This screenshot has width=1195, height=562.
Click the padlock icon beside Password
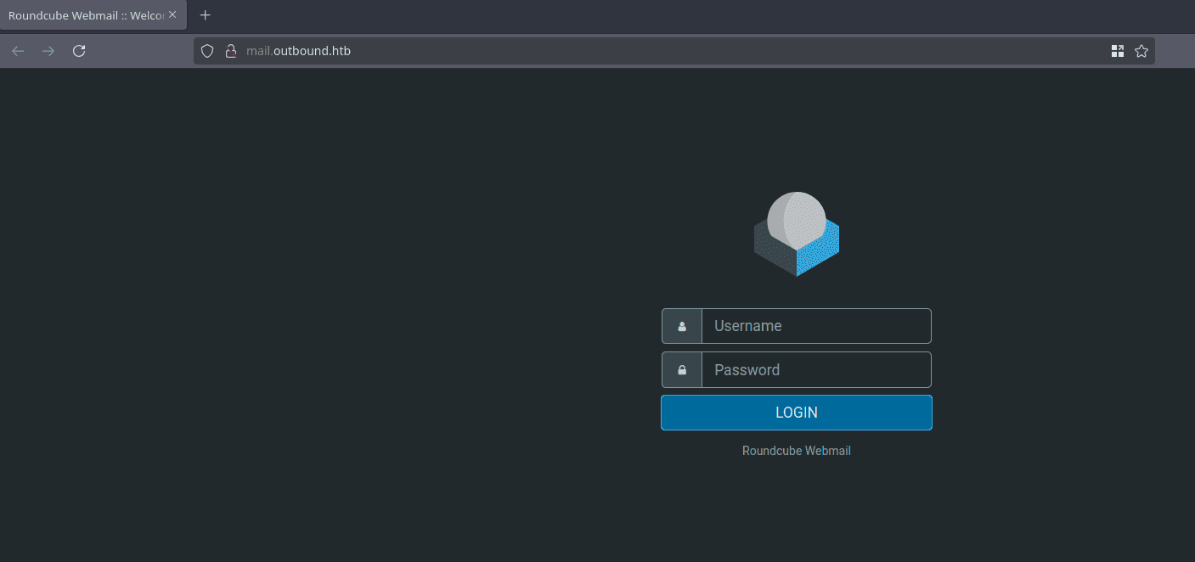pos(682,370)
